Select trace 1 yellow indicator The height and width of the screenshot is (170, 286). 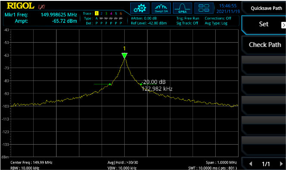point(97,13)
